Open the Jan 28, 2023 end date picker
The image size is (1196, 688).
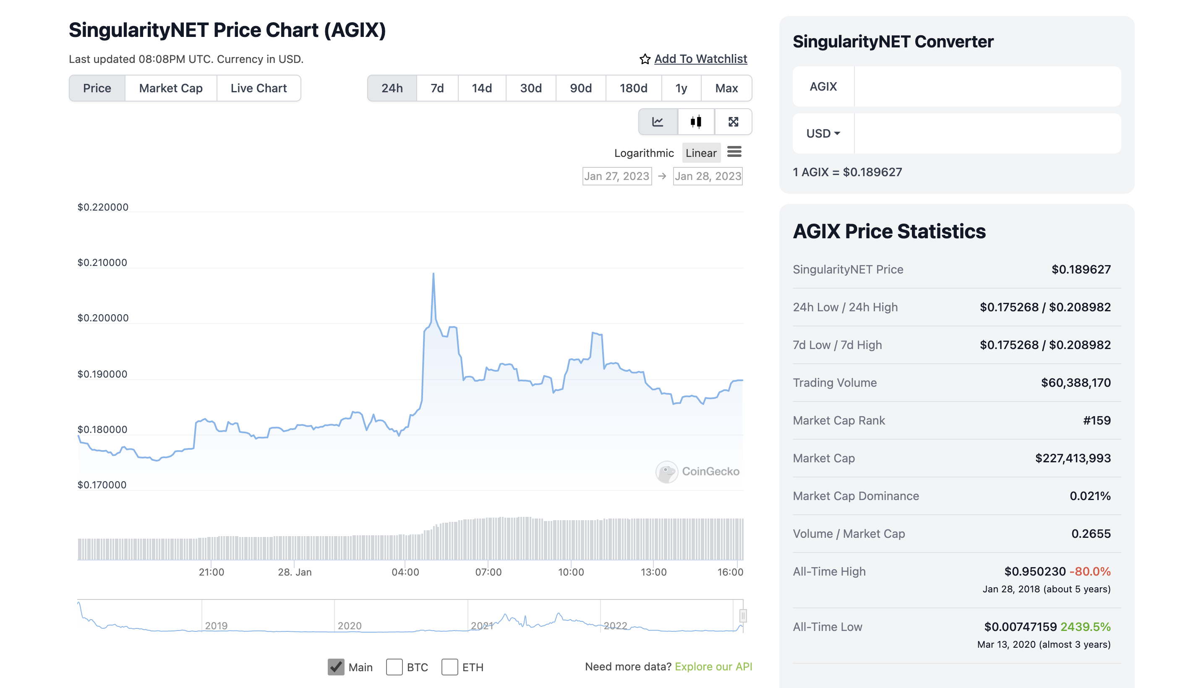(x=708, y=176)
